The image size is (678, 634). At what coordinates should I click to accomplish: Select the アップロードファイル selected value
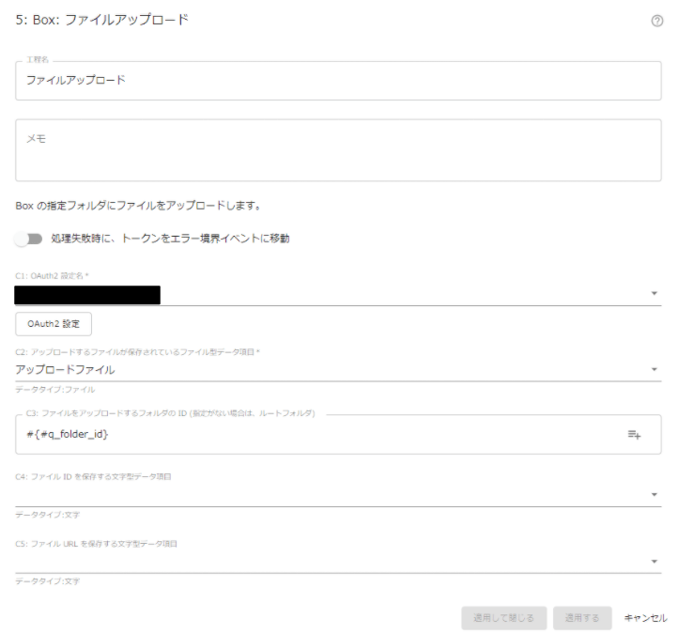pyautogui.click(x=66, y=370)
